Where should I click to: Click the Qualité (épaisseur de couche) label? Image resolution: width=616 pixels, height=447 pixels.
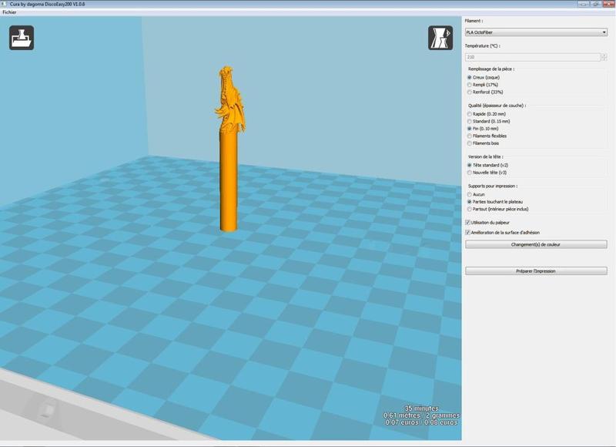[497, 106]
